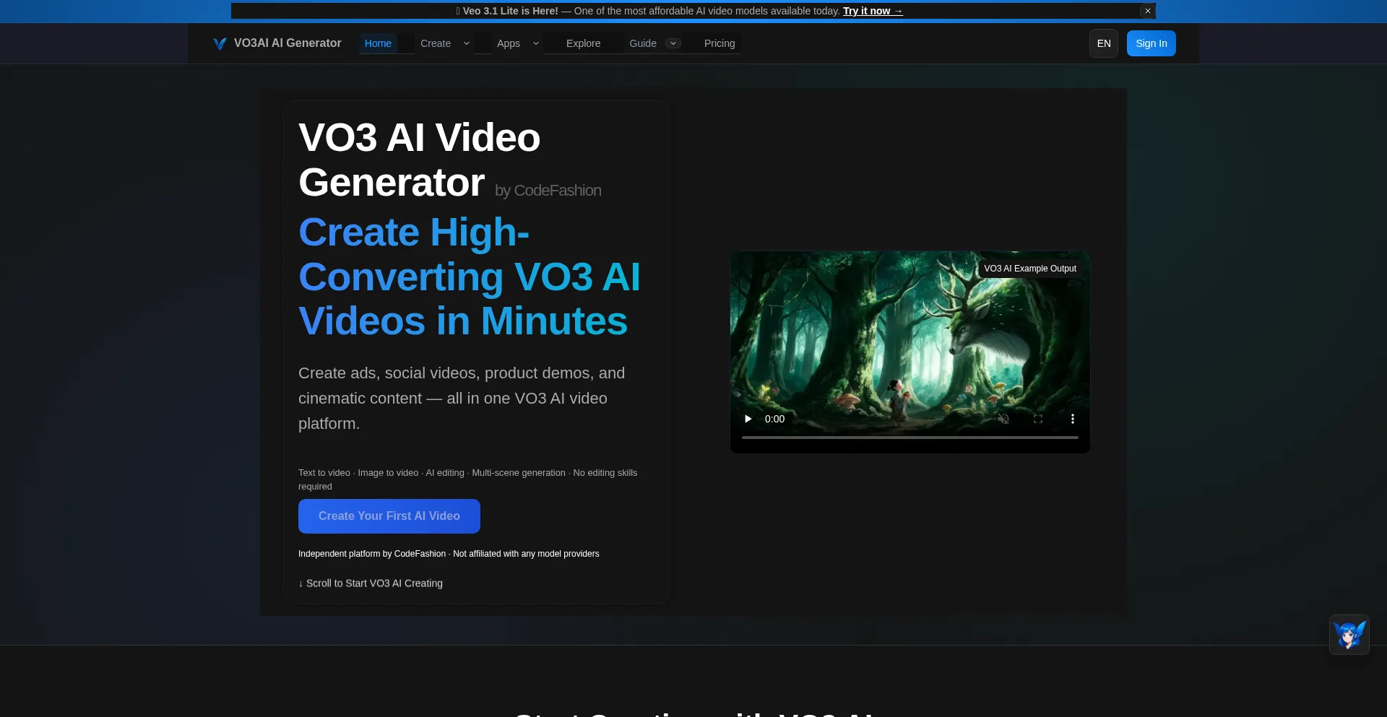The height and width of the screenshot is (717, 1387).
Task: Click the 'Veo 3.1 Lite is Here!' text
Action: click(x=511, y=11)
